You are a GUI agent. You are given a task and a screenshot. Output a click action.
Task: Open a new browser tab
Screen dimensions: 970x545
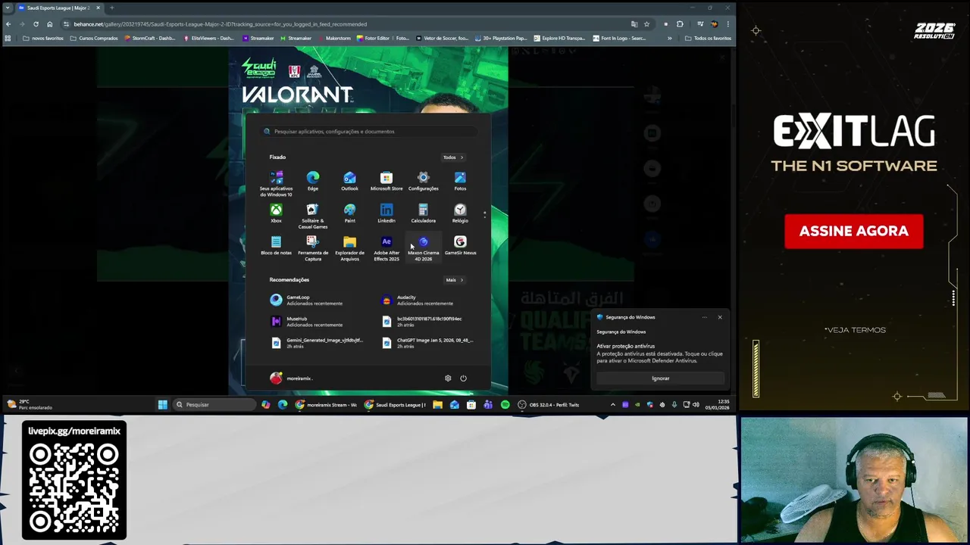coord(111,8)
